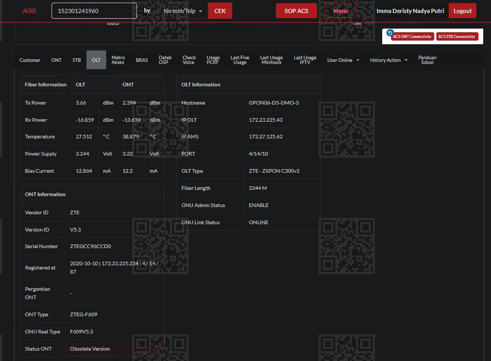491x361 pixels.
Task: Open the BRAS tab
Action: point(142,60)
